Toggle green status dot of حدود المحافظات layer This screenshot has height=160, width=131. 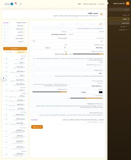[x=7, y=131]
